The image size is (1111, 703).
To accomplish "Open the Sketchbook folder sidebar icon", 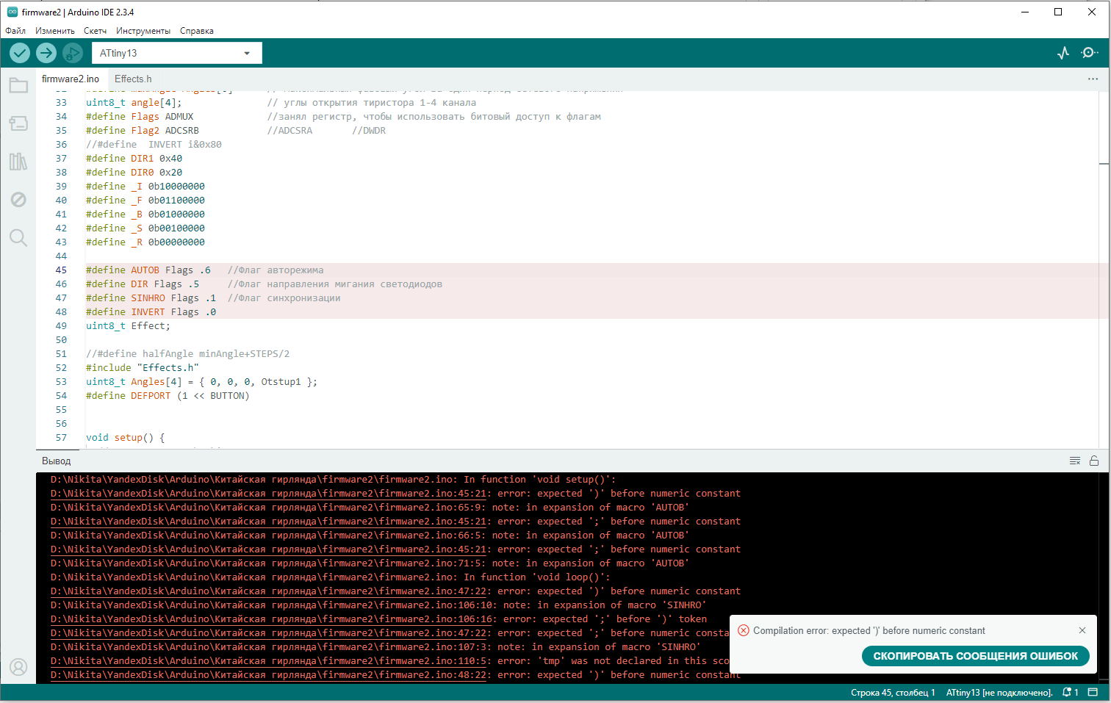I will pos(18,85).
